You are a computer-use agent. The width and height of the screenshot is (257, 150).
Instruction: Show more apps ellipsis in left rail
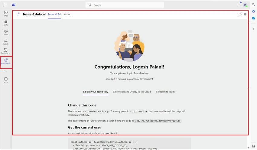[6, 71]
